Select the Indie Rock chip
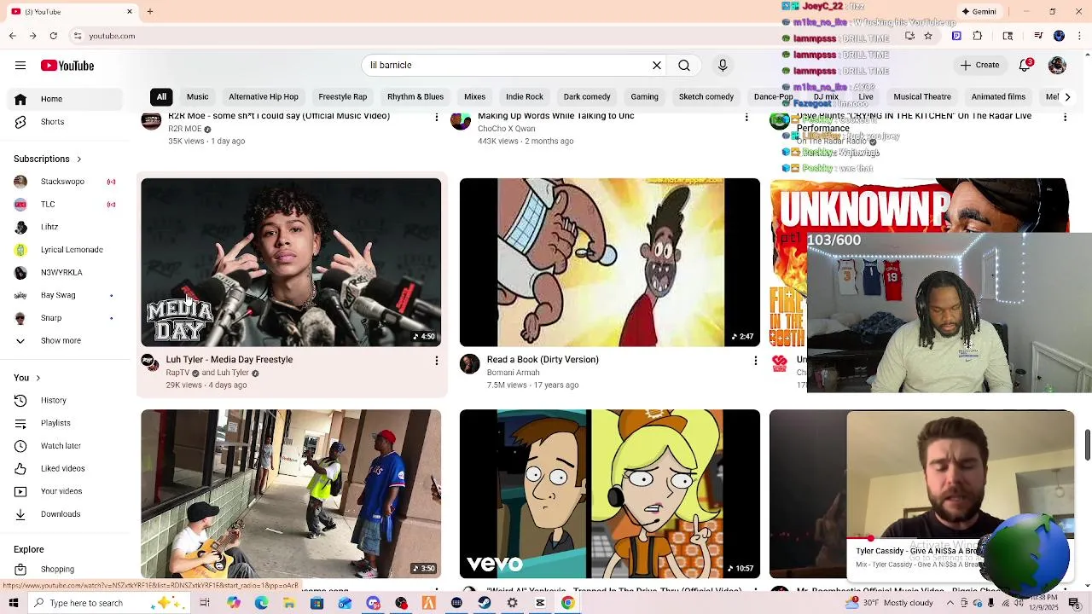 pos(525,96)
